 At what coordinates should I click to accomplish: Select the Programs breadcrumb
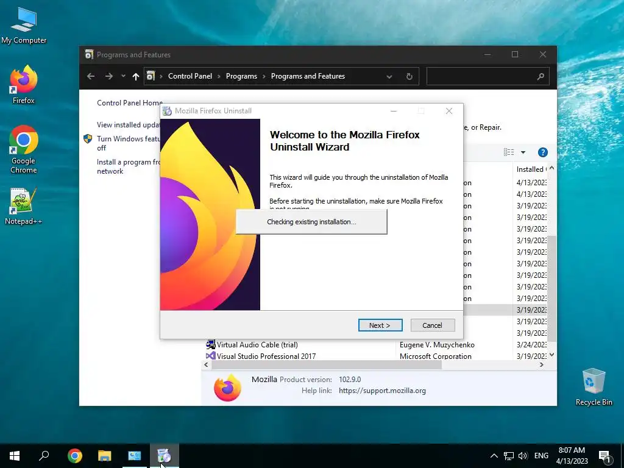(241, 76)
